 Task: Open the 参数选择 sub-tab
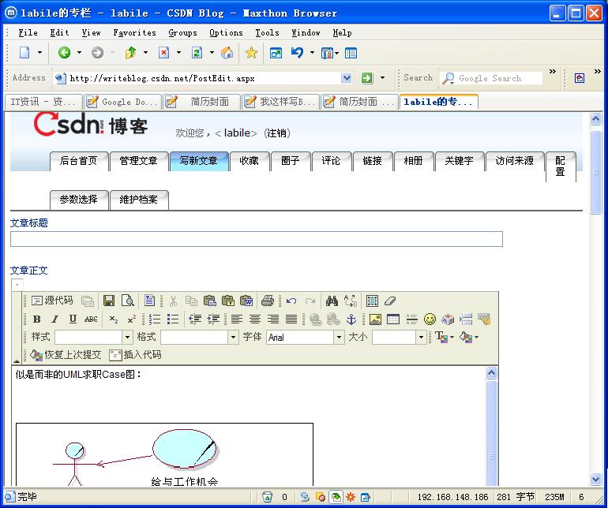pyautogui.click(x=79, y=200)
